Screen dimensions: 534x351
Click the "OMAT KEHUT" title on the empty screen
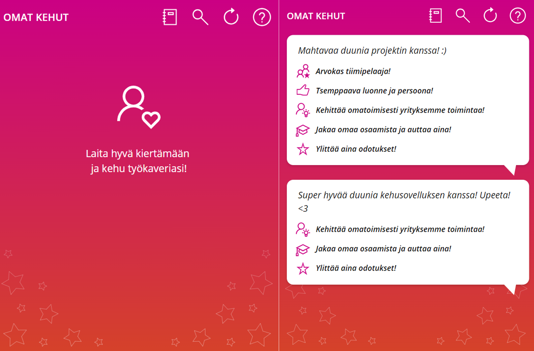(x=36, y=17)
